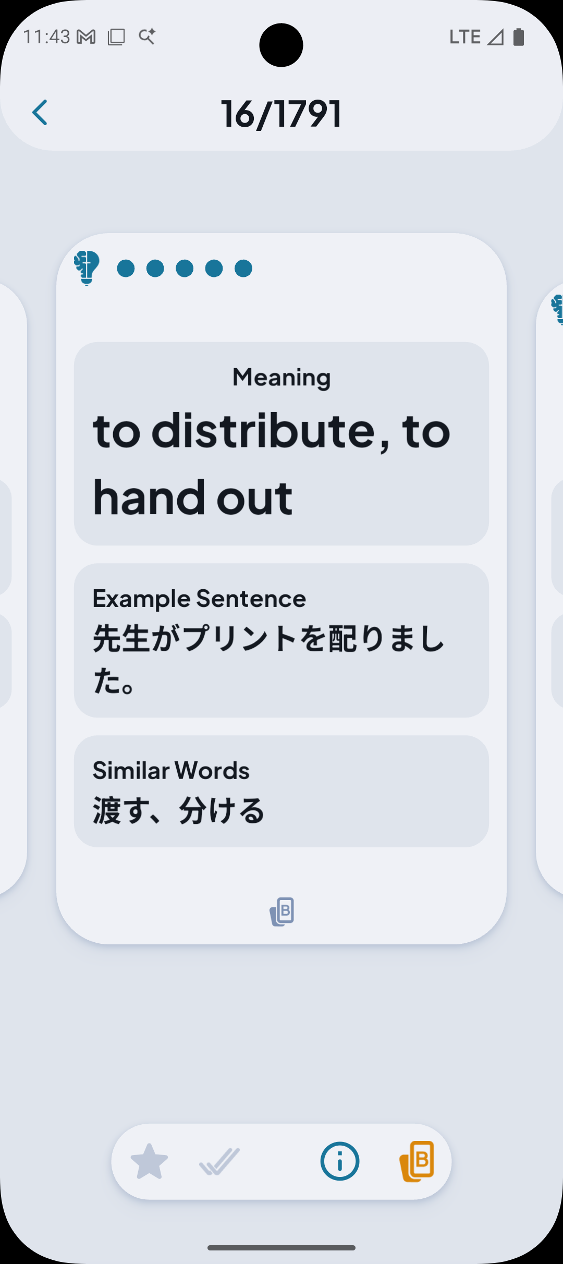Open word info with circled i icon
The height and width of the screenshot is (1264, 563).
pyautogui.click(x=340, y=1161)
